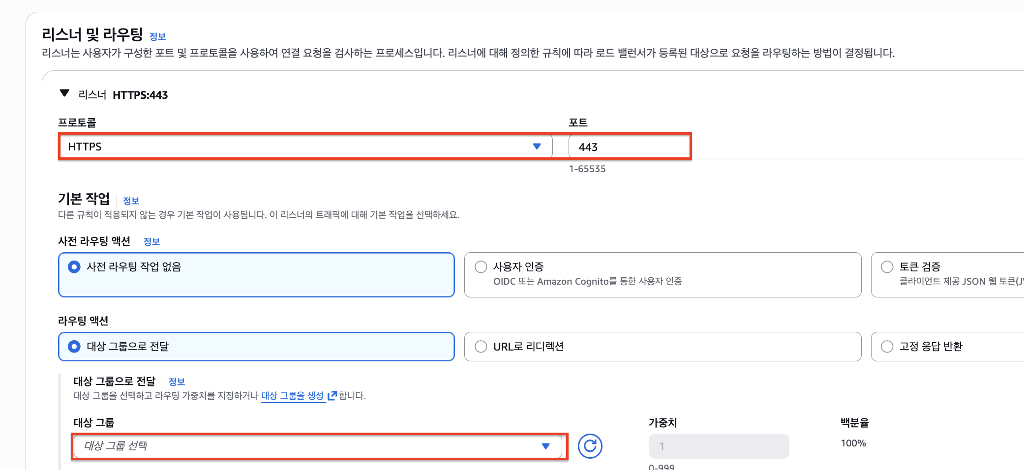Collapse the HTTPS:443 listener section
The image size is (1024, 470).
(x=64, y=93)
